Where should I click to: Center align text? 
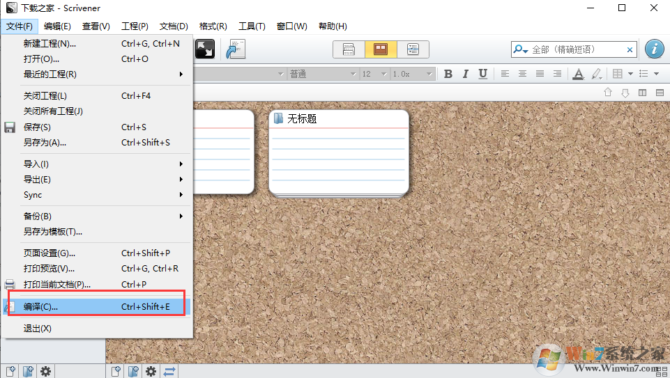(x=522, y=74)
